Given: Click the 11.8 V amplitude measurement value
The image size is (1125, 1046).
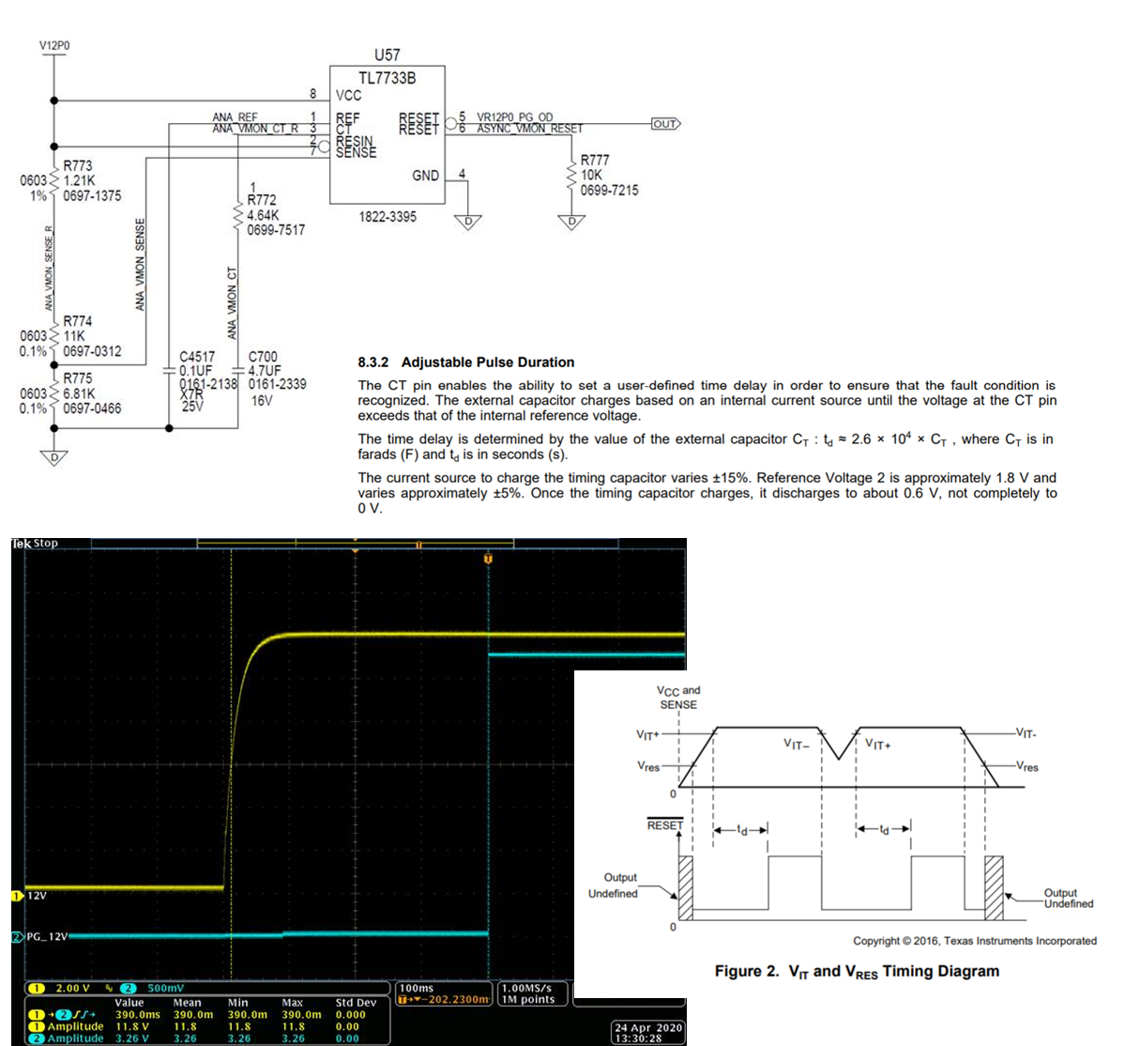Looking at the screenshot, I should 132,1026.
